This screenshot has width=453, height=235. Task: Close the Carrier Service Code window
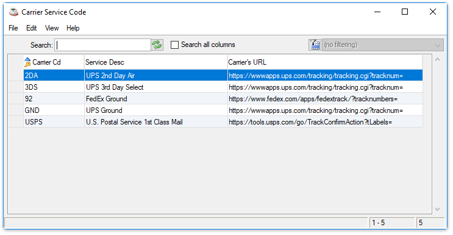pyautogui.click(x=433, y=12)
